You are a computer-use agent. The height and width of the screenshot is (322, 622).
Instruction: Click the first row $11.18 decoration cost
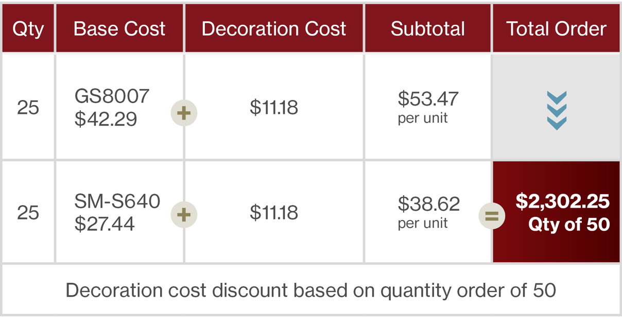point(274,107)
